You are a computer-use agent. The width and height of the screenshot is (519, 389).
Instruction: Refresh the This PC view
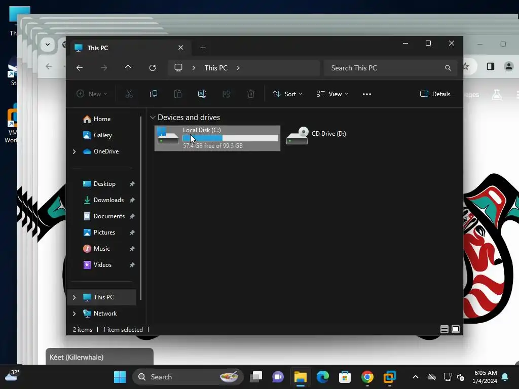[153, 68]
